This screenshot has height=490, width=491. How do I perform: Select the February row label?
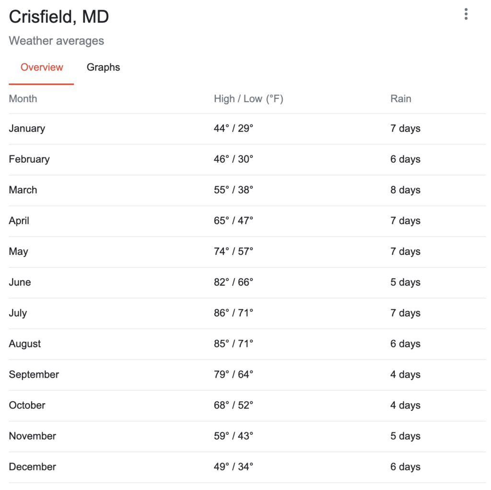[x=29, y=159]
